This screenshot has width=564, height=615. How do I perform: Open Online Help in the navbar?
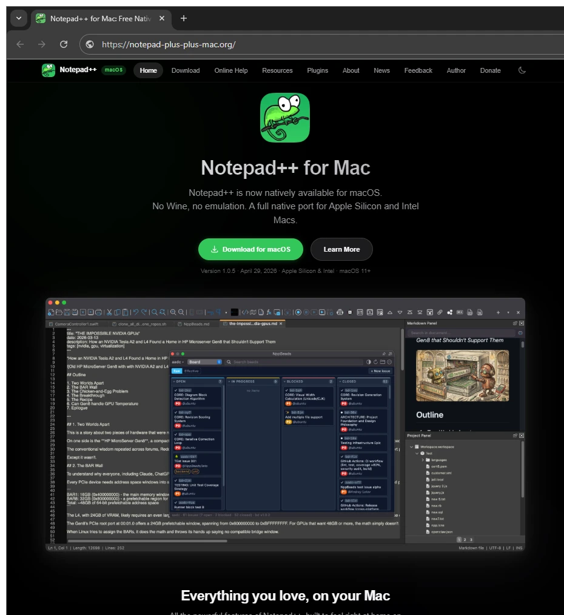point(231,70)
